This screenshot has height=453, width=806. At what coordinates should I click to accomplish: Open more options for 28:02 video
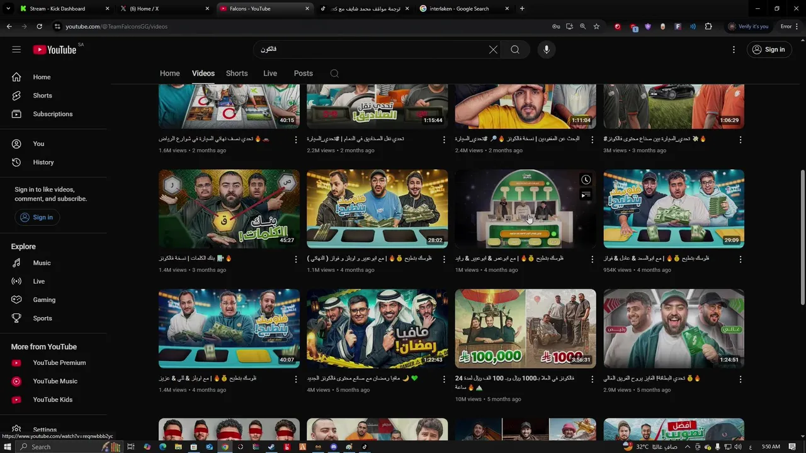click(444, 259)
